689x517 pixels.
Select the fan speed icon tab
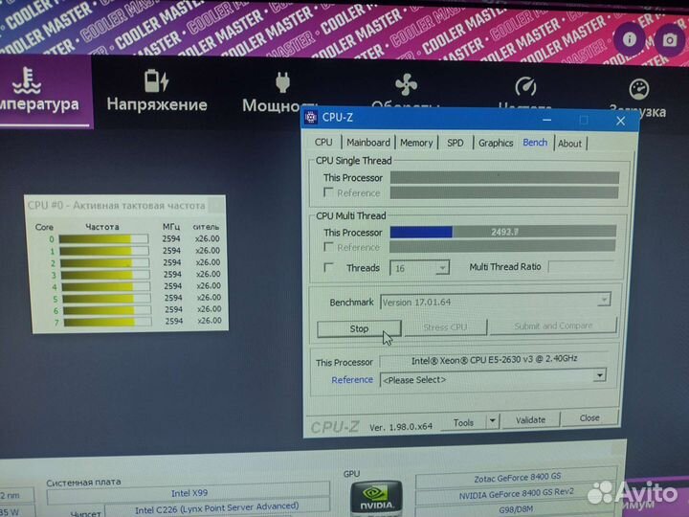(x=406, y=84)
